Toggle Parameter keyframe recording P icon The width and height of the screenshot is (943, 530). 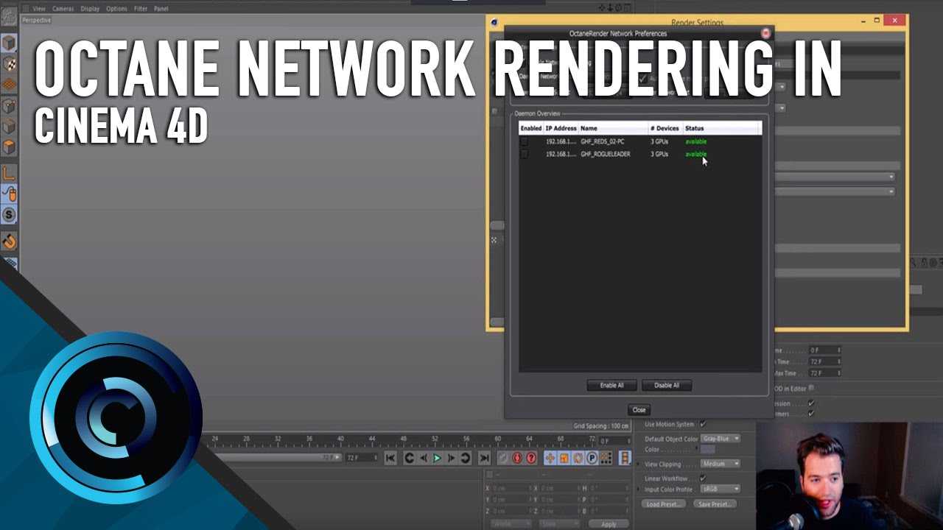(592, 458)
